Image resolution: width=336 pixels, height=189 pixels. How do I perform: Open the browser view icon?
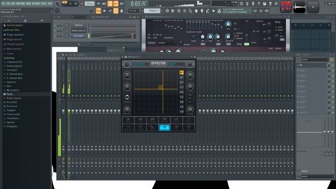(x=190, y=10)
